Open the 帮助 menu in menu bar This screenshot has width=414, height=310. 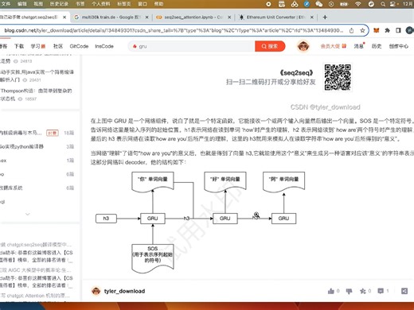click(x=158, y=4)
